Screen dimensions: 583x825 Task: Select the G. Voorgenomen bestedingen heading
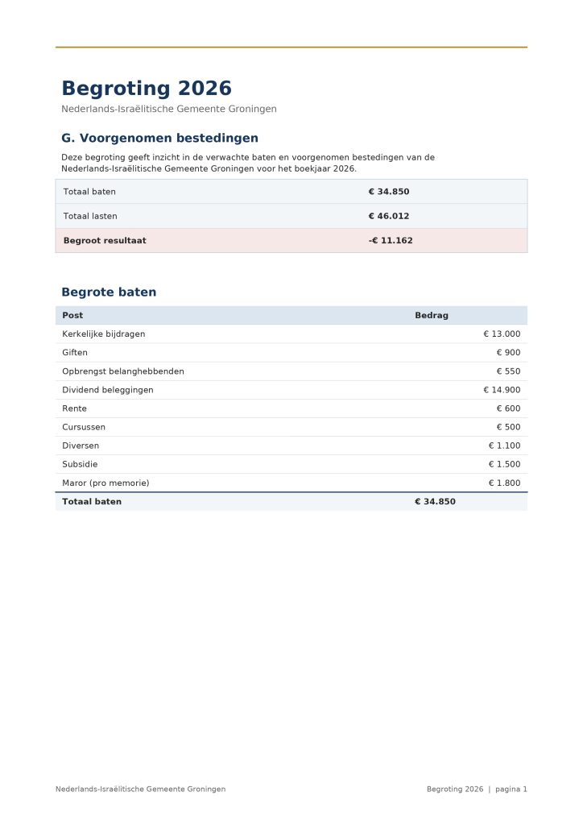[x=159, y=138]
